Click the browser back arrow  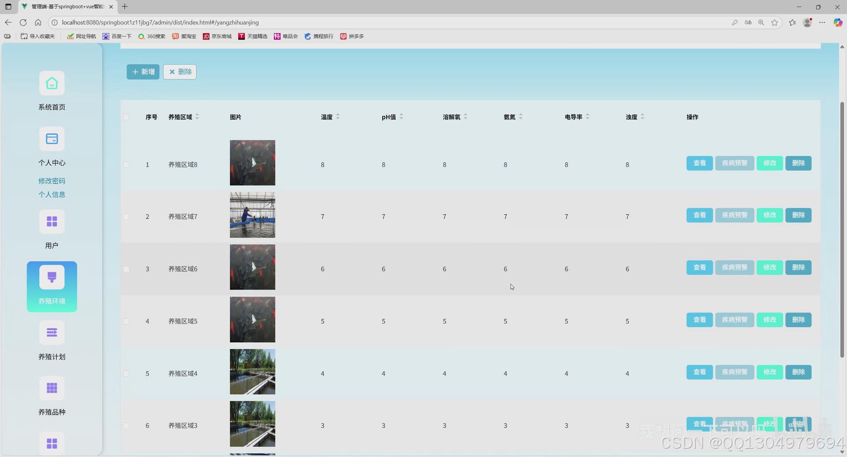click(x=8, y=22)
